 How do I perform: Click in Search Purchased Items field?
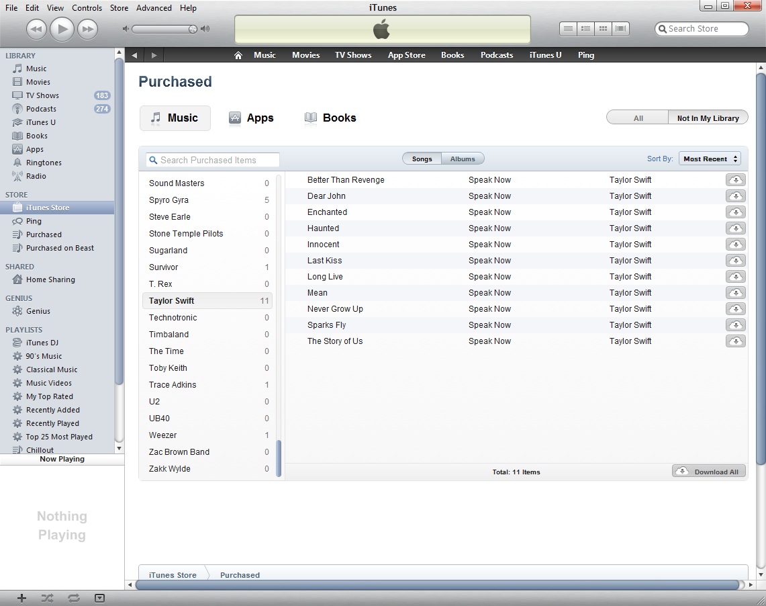[213, 160]
